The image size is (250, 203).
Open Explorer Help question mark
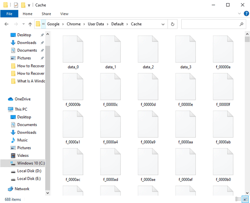pyautogui.click(x=246, y=14)
